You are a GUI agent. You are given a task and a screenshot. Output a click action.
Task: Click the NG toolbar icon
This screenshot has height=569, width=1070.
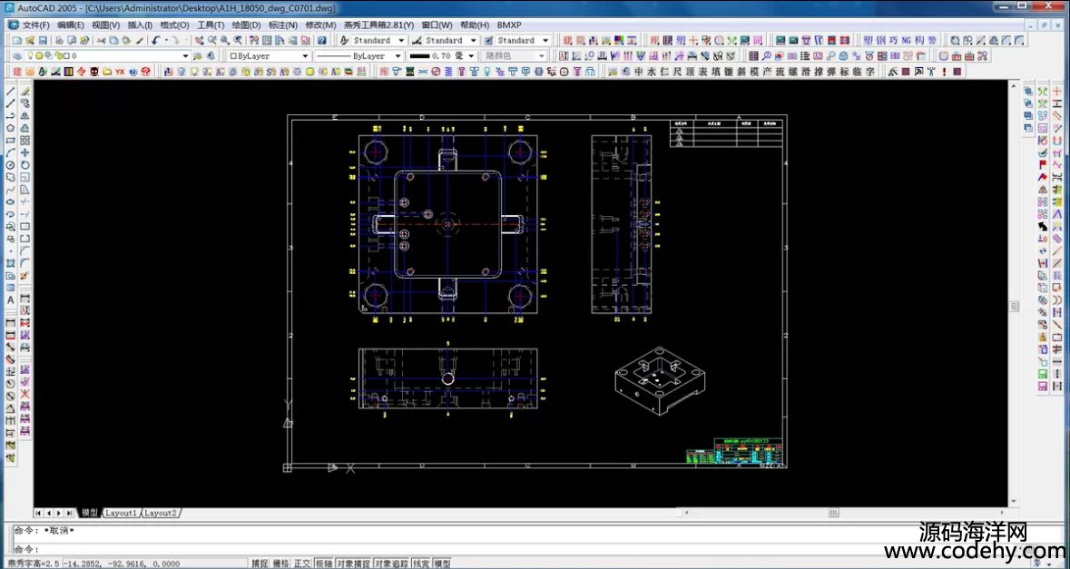(x=907, y=41)
